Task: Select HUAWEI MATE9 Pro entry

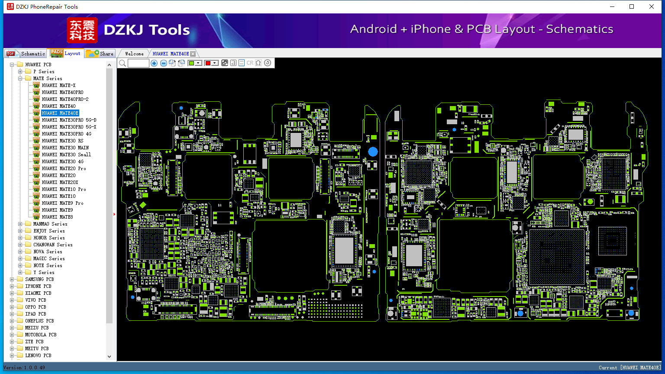Action: click(62, 203)
